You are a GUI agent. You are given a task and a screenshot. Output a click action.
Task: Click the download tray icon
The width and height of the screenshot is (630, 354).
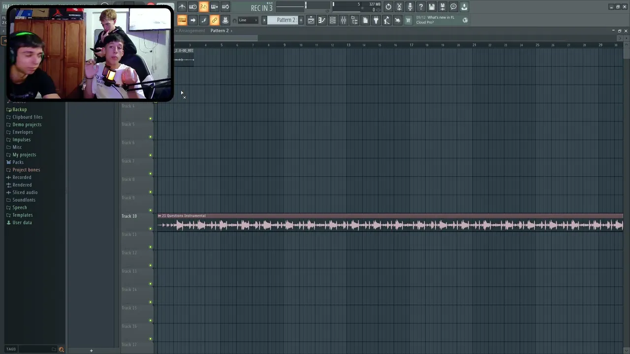[x=464, y=7]
